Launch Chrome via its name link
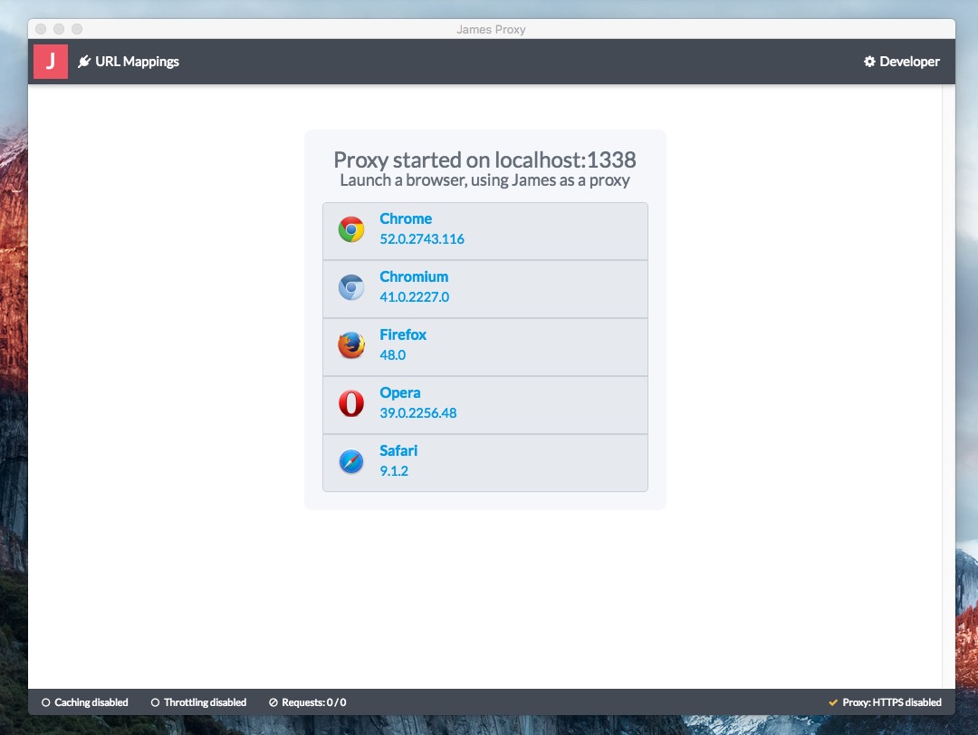The height and width of the screenshot is (735, 978). click(x=406, y=218)
